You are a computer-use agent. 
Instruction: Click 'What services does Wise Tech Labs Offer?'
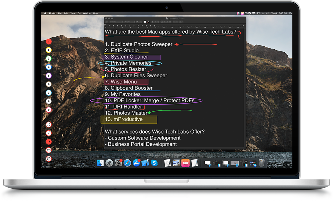point(155,132)
